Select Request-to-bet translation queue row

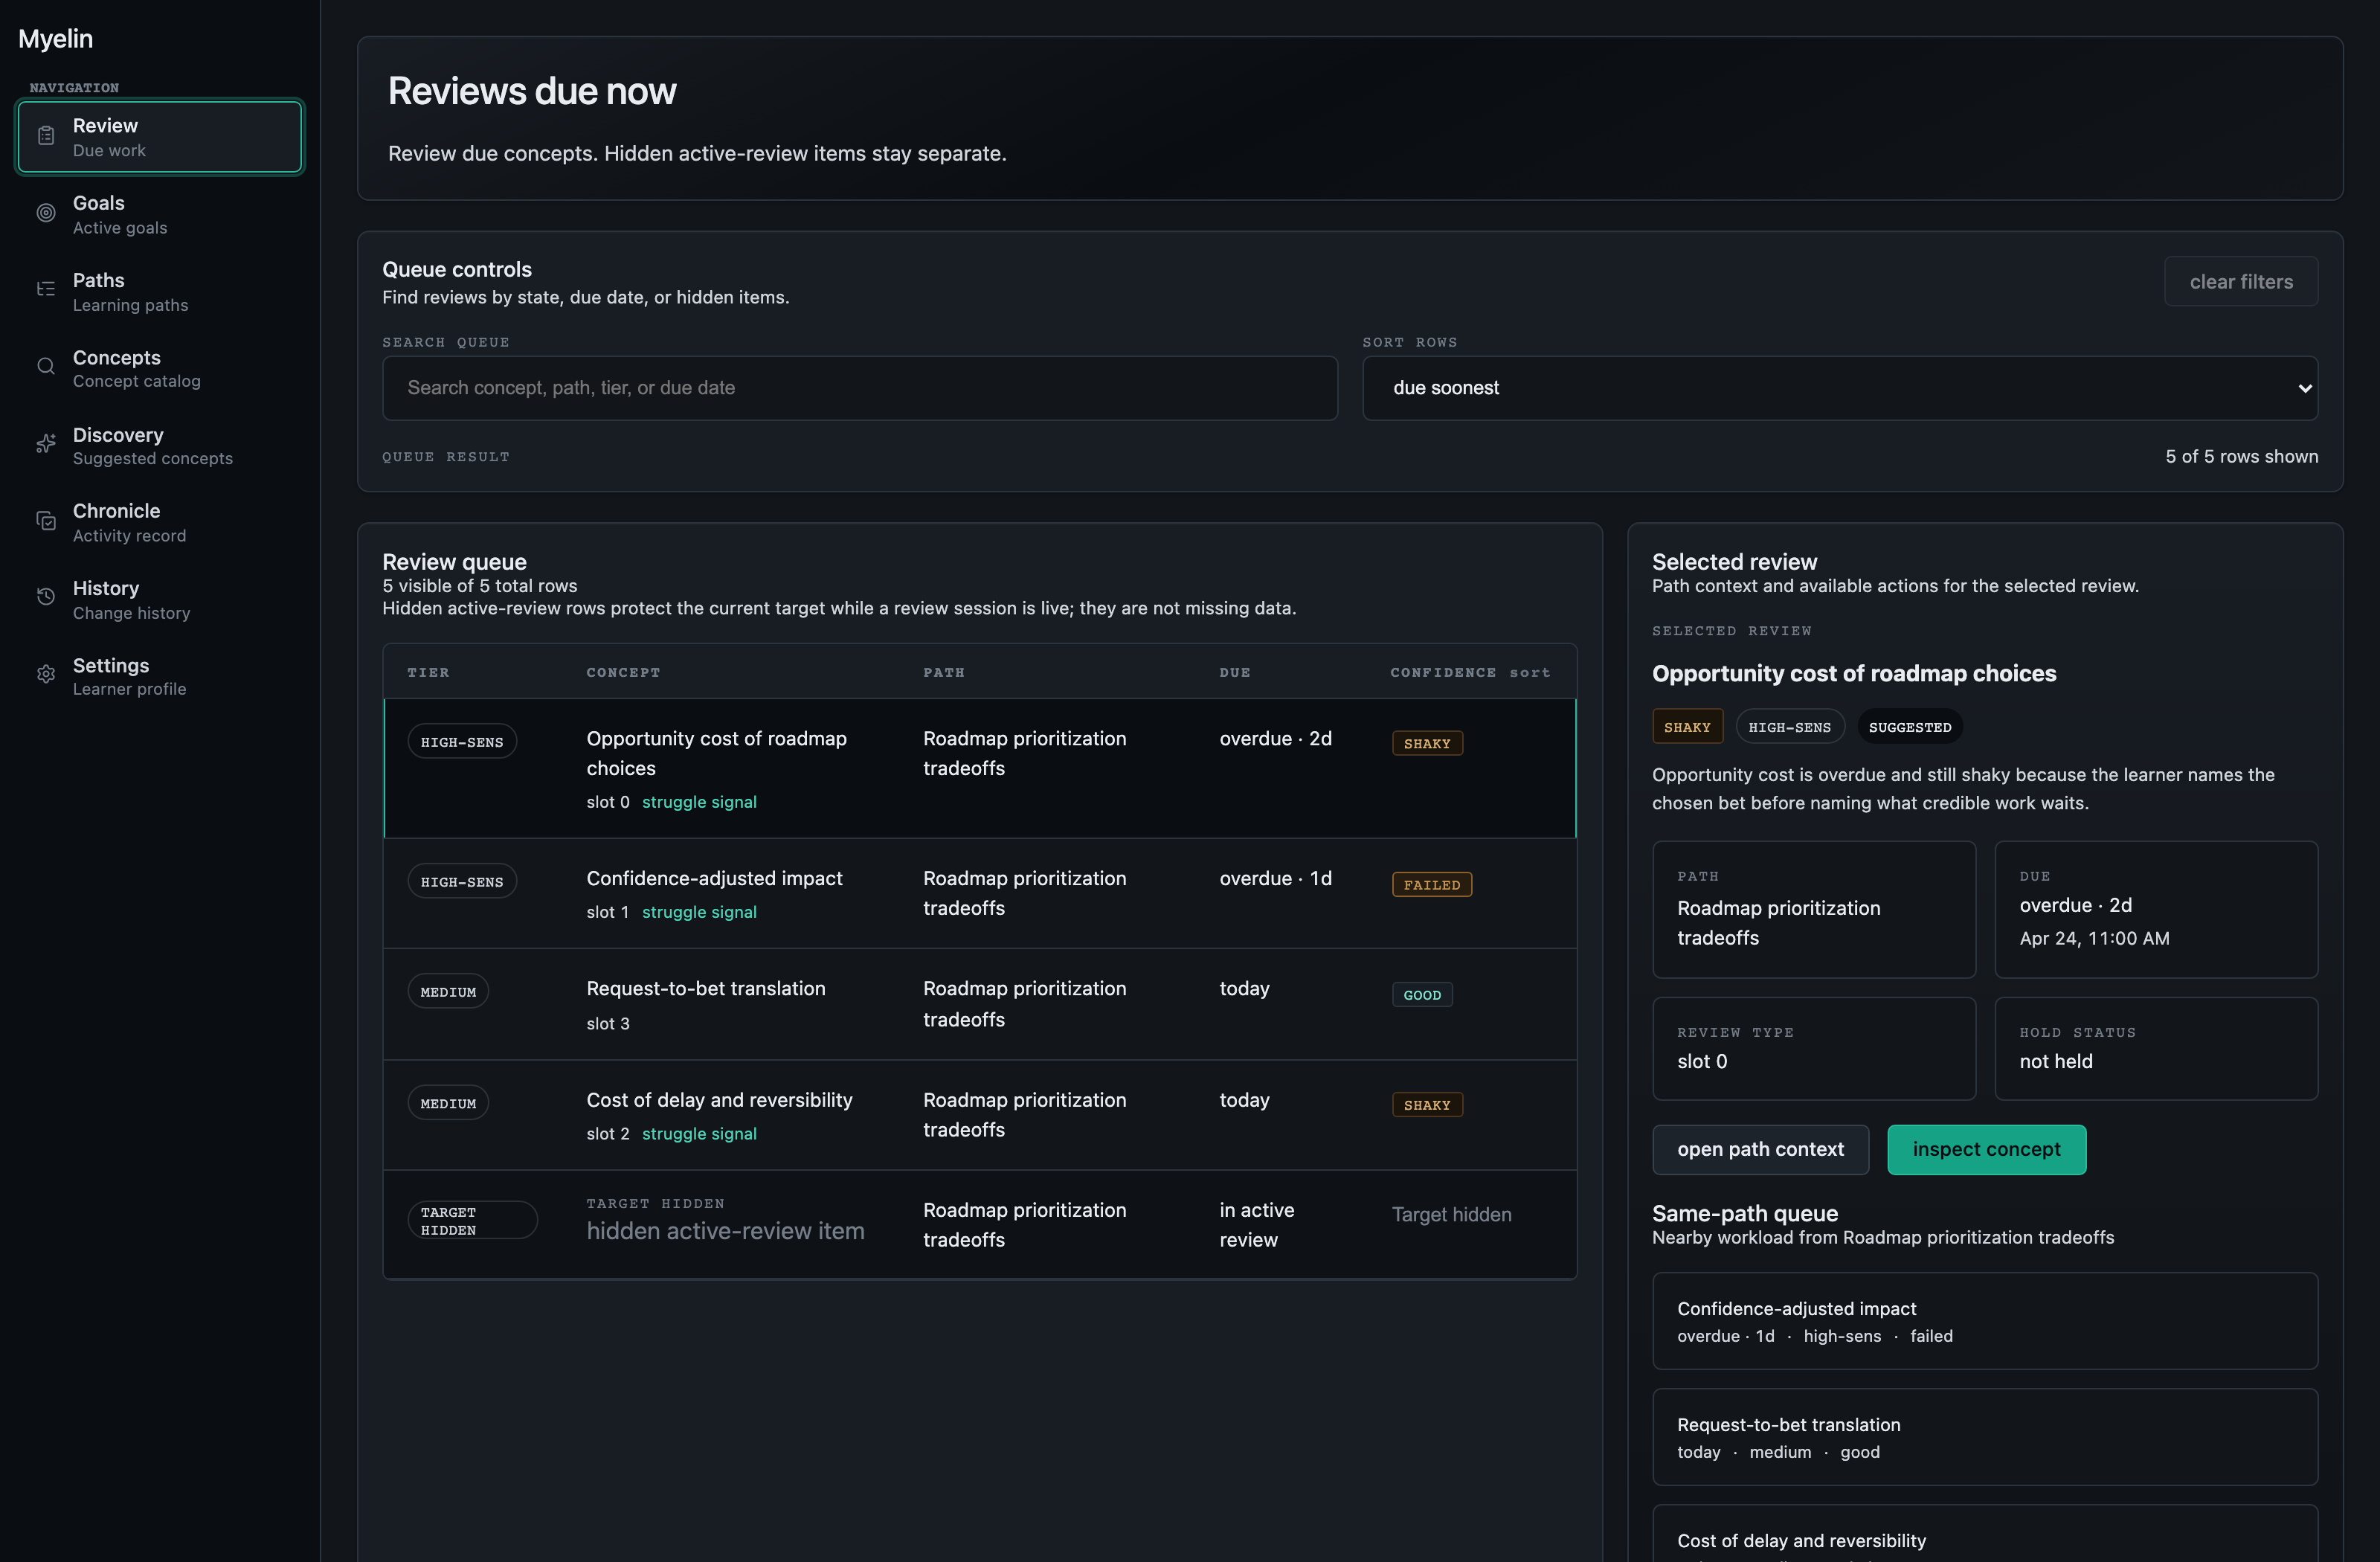(980, 1004)
